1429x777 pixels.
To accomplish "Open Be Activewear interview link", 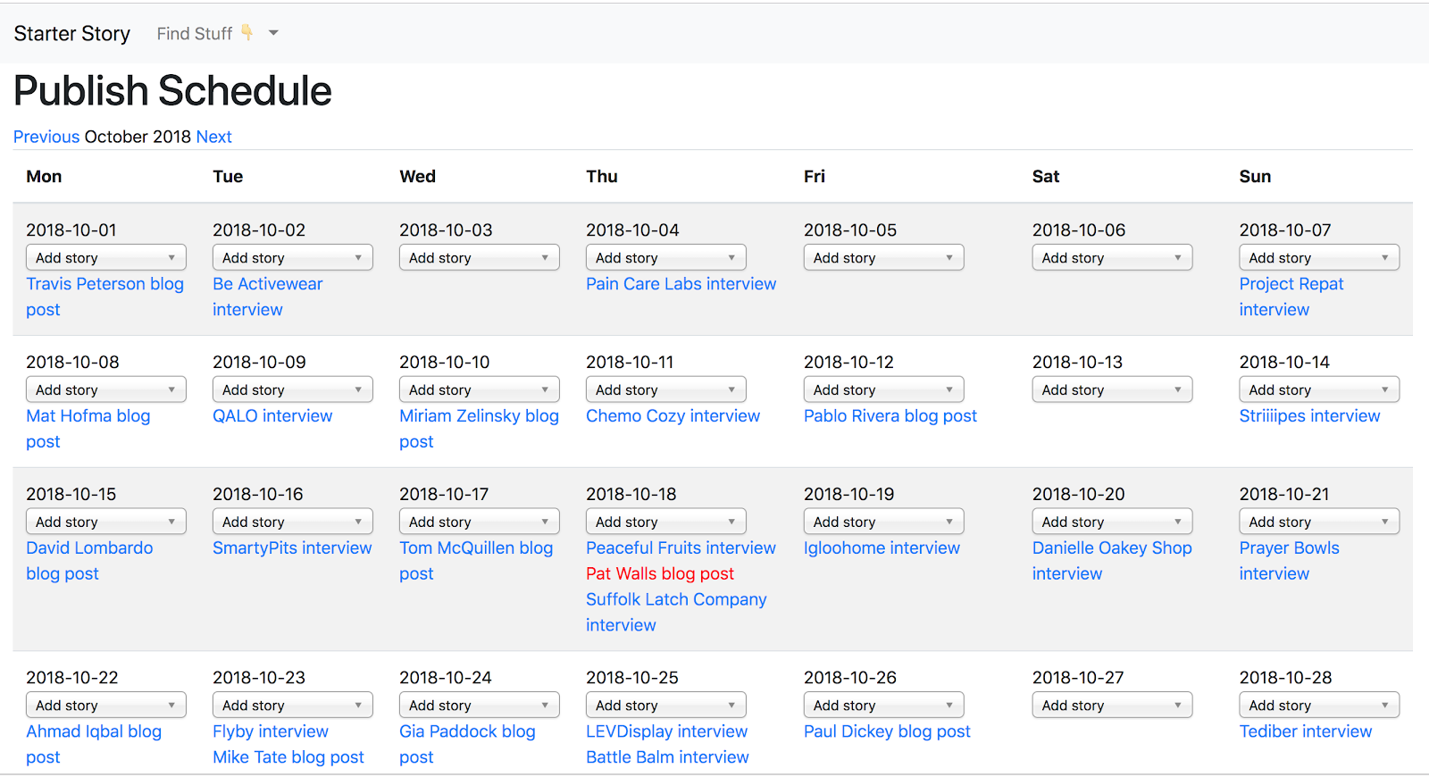I will (x=267, y=297).
